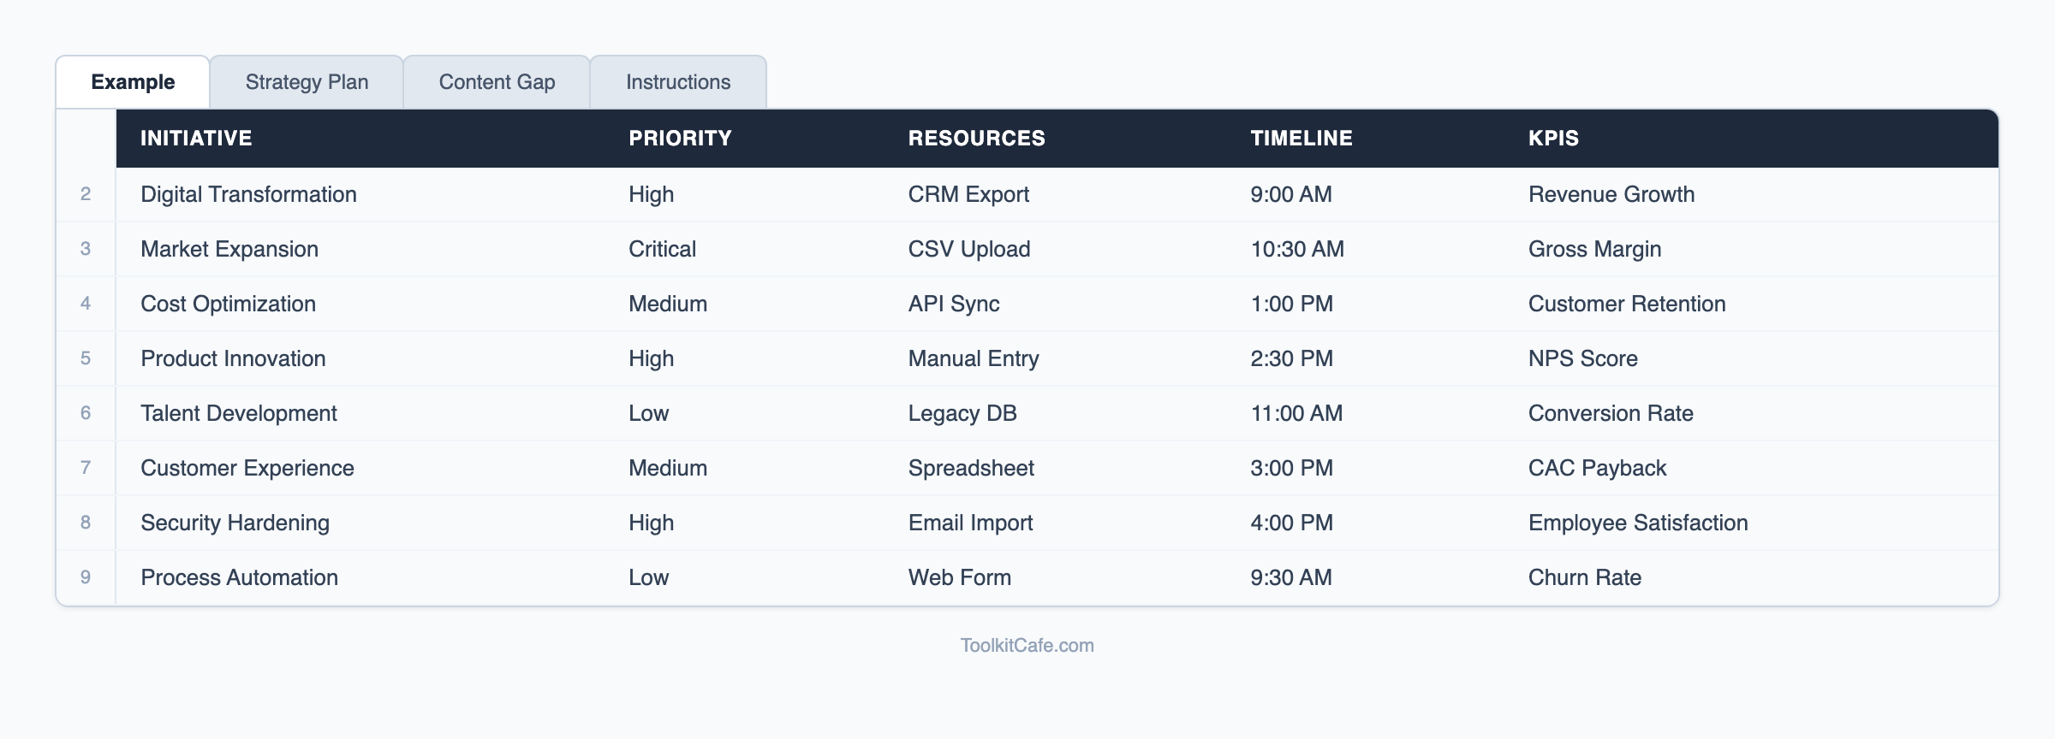This screenshot has width=2055, height=739.
Task: Open the ToolkitCafe.com footer link
Action: tap(1027, 646)
